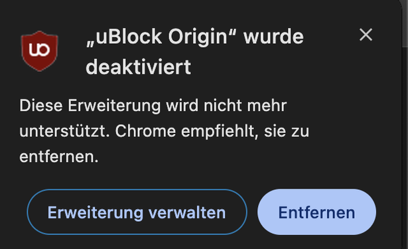
Task: Click the word "unterstützt." in the message
Action: coord(64,131)
